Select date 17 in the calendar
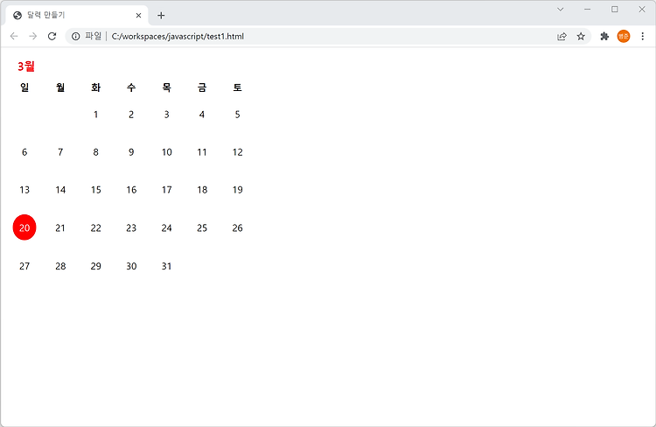 [166, 190]
